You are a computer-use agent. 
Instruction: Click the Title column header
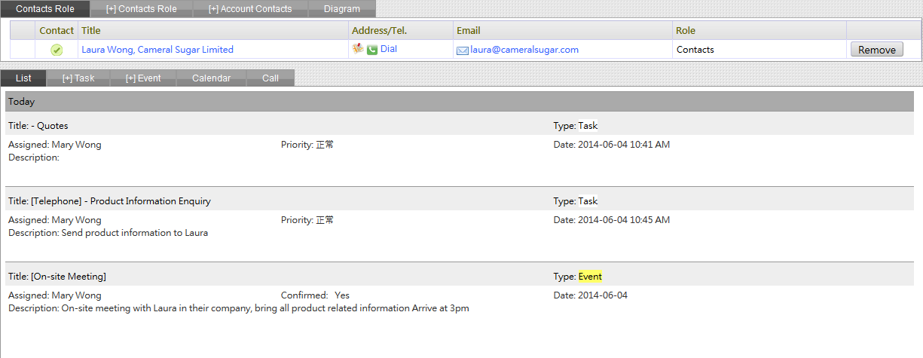(x=213, y=31)
